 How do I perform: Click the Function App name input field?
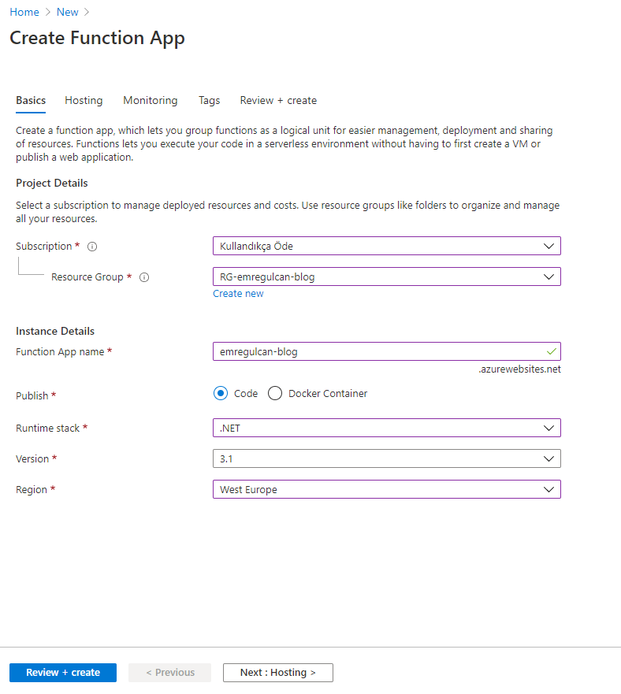pos(387,351)
